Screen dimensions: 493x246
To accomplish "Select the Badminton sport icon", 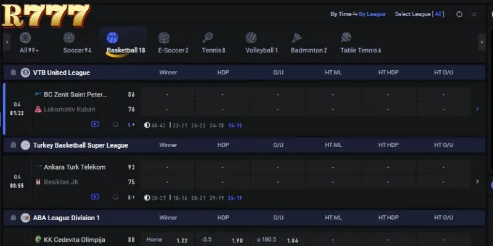I will point(296,38).
